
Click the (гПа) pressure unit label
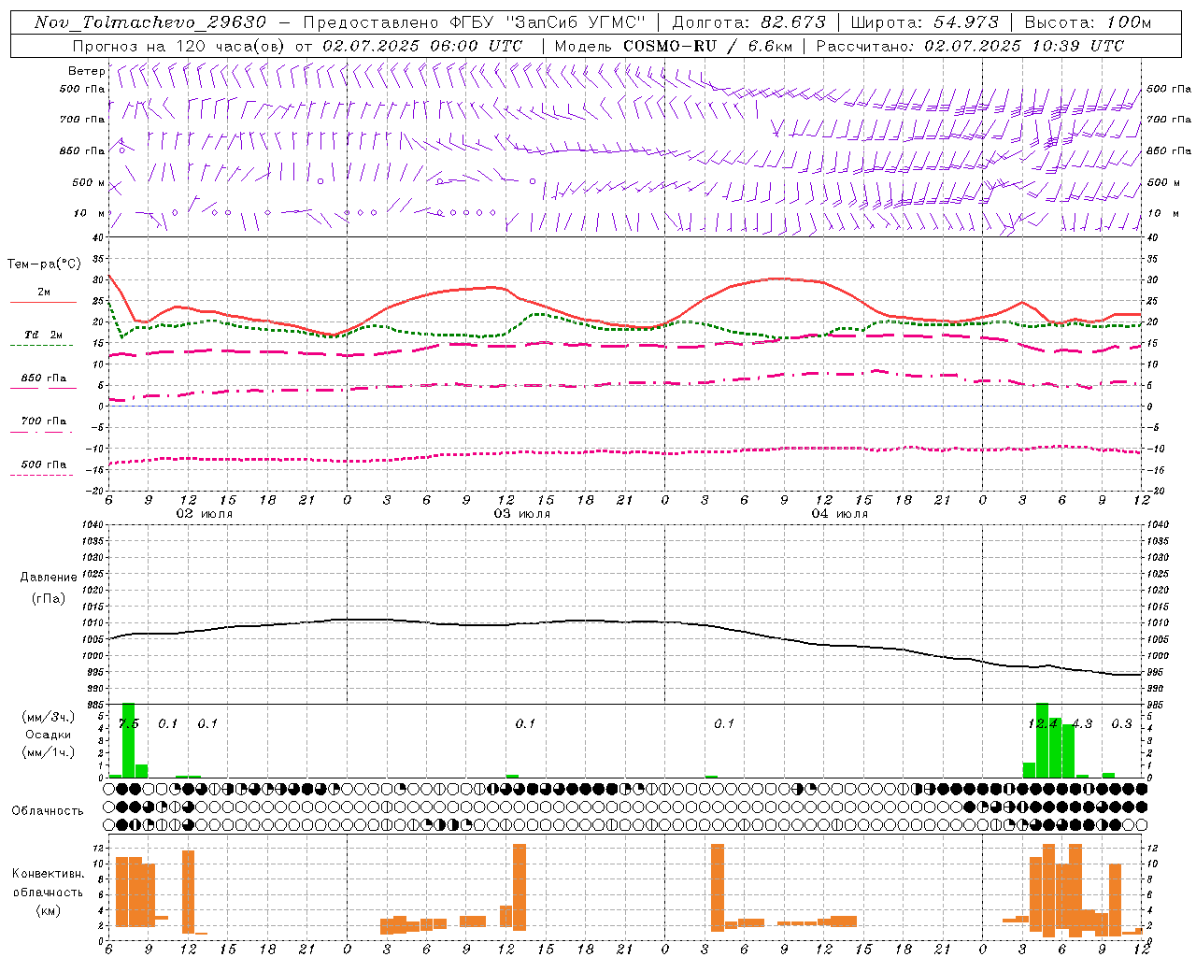click(x=49, y=598)
